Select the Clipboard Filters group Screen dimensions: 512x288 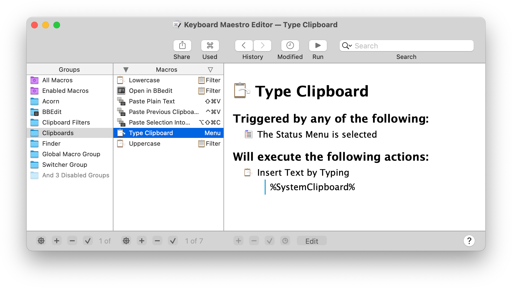click(69, 122)
